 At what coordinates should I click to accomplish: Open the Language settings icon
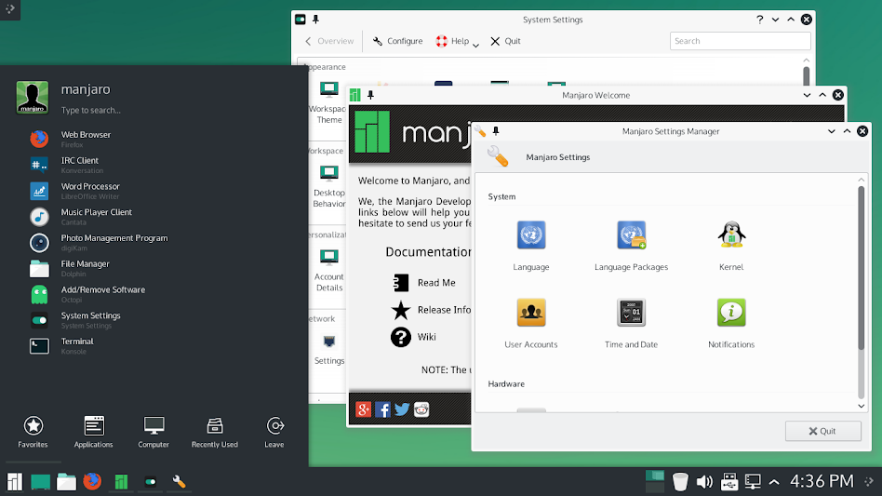[530, 235]
